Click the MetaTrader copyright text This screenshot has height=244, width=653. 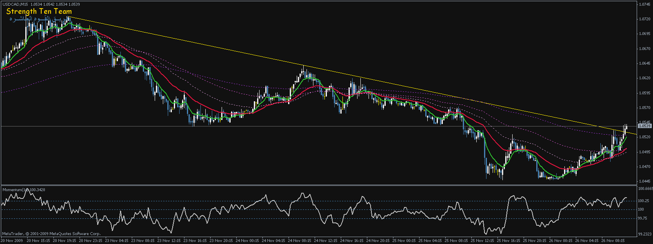point(51,234)
